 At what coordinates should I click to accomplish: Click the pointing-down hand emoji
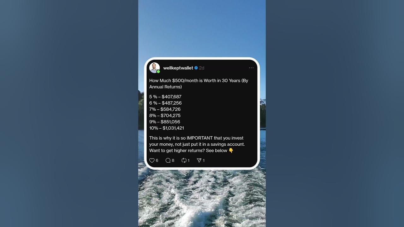[x=231, y=150]
